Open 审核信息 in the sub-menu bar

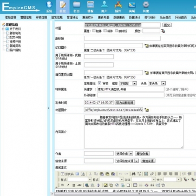click(41, 17)
